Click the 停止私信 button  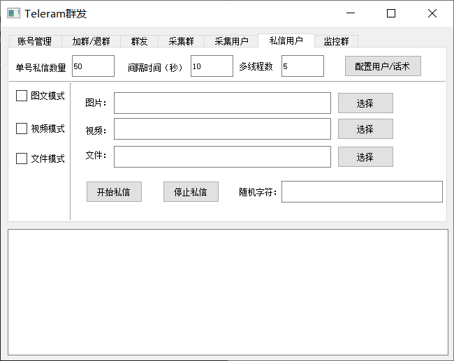pyautogui.click(x=191, y=191)
